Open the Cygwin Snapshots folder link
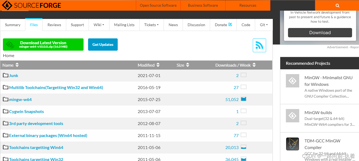 point(26,111)
